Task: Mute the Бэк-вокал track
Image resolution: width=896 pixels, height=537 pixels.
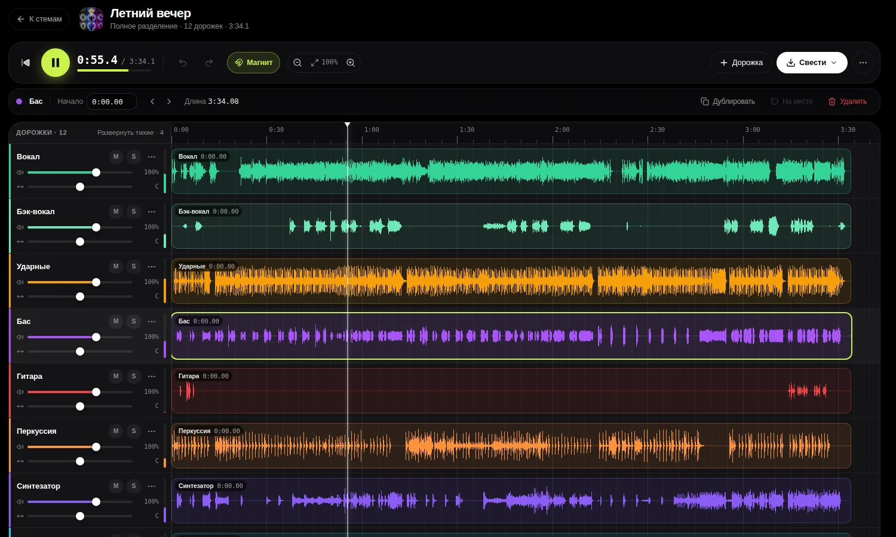Action: click(116, 212)
